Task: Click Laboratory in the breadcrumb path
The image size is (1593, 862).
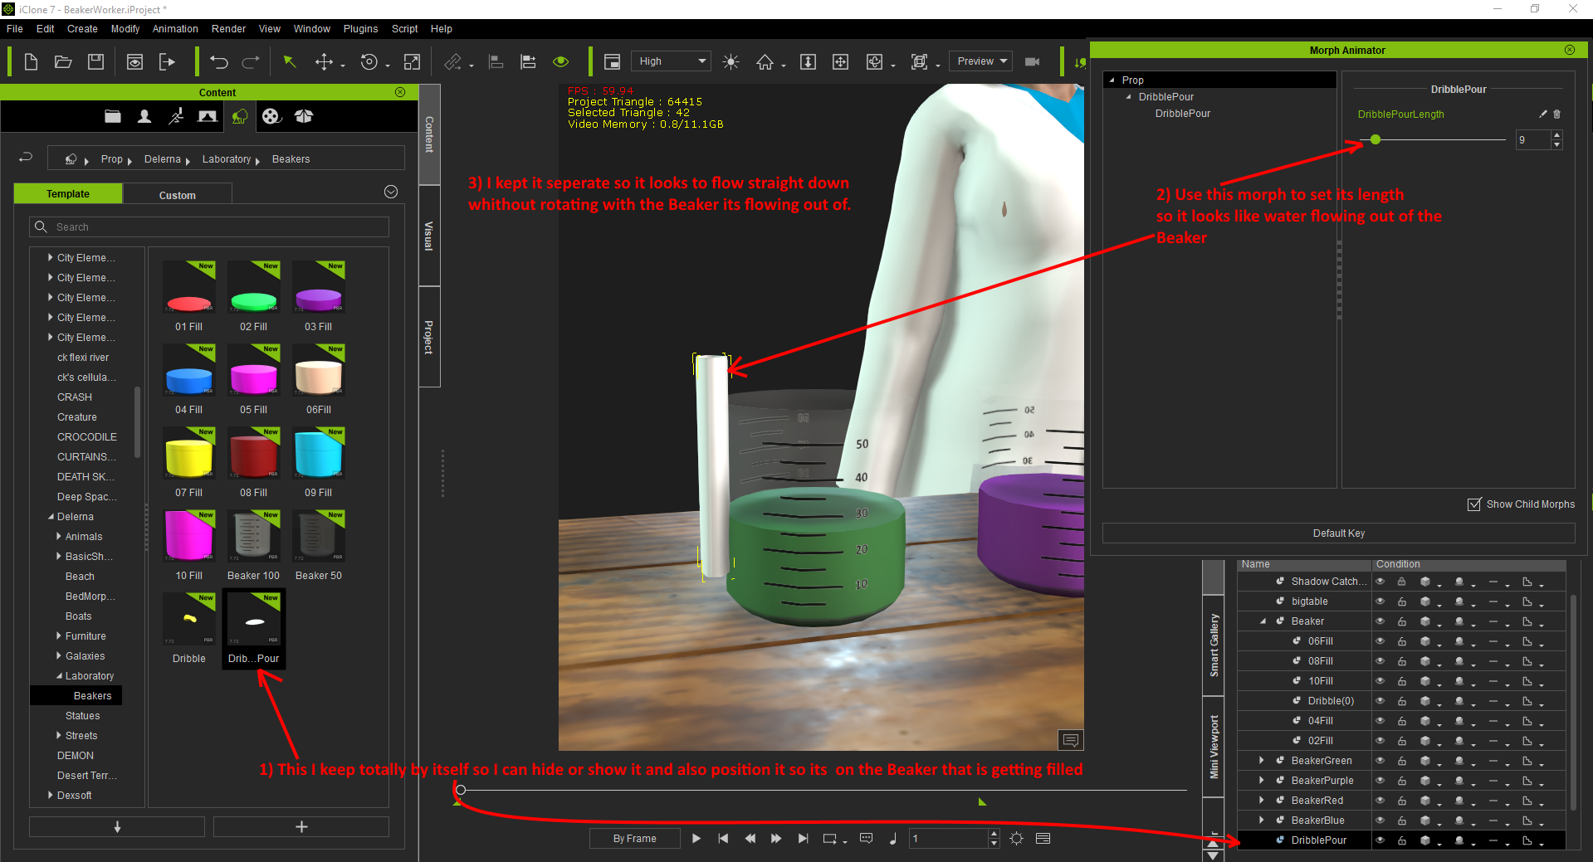Action: click(x=226, y=159)
